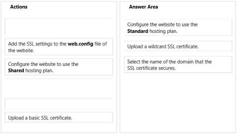Image resolution: width=237 pixels, height=134 pixels.
Task: Click the empty slot above 'Upload a basic SSL certificate'
Action: click(59, 104)
